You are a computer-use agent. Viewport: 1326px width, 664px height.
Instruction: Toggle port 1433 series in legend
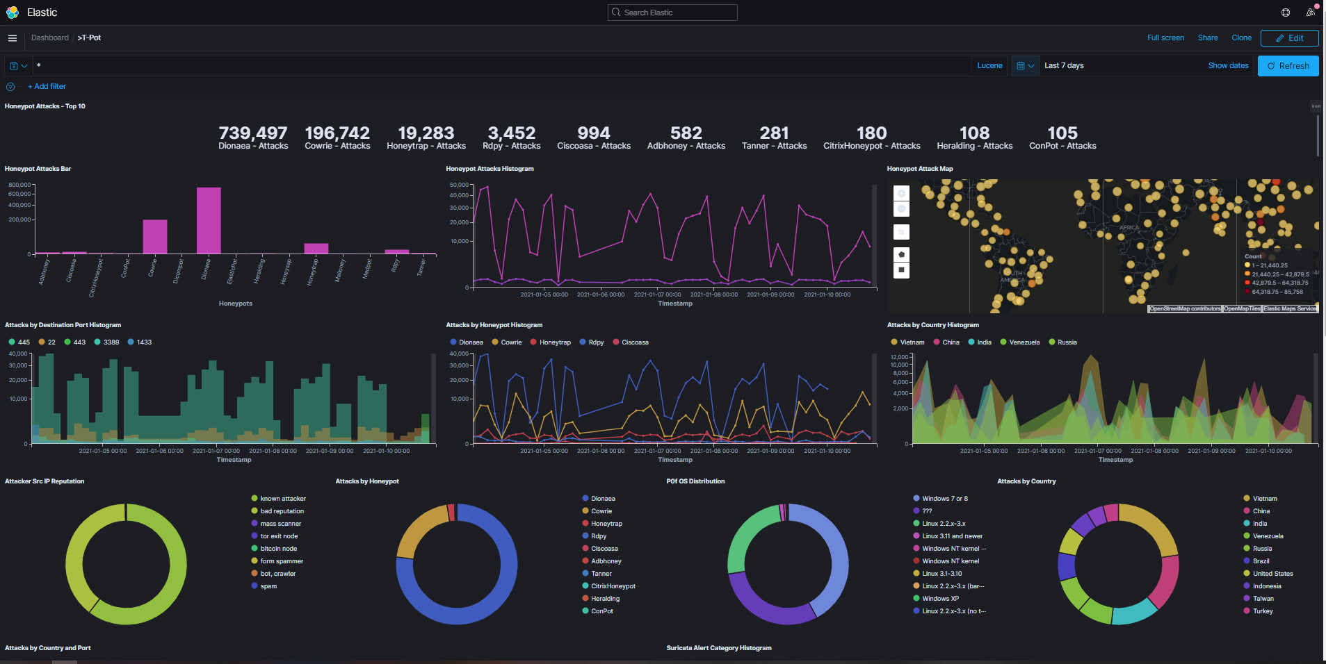click(139, 342)
